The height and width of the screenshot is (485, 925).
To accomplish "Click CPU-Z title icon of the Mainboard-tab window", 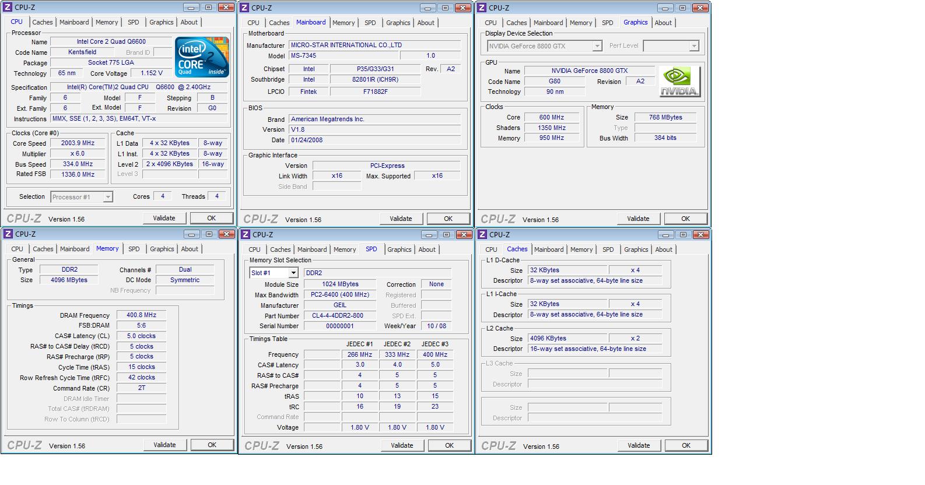I will 245,8.
